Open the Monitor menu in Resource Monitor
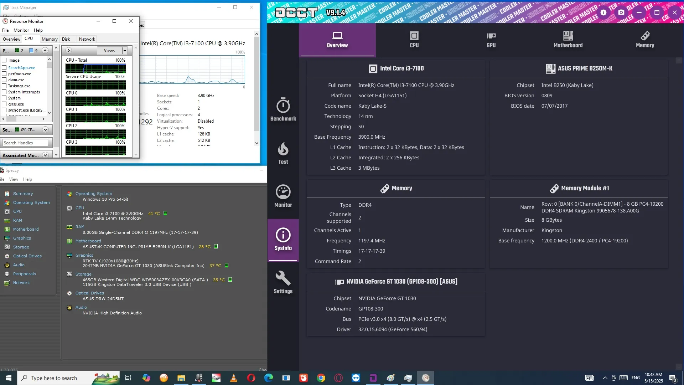Screen dimensions: 684x385 [21, 30]
